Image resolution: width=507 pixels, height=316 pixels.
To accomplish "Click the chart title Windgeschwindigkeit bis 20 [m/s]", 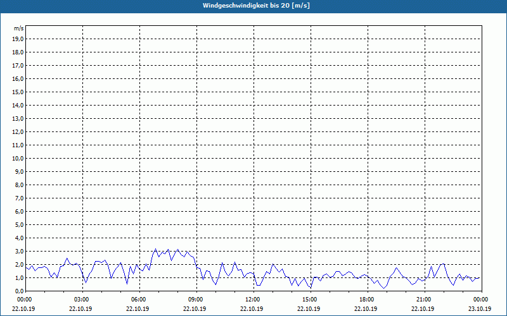I will [x=256, y=6].
